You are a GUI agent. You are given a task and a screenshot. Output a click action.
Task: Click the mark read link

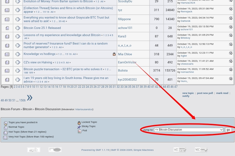pyautogui.click(x=222, y=93)
